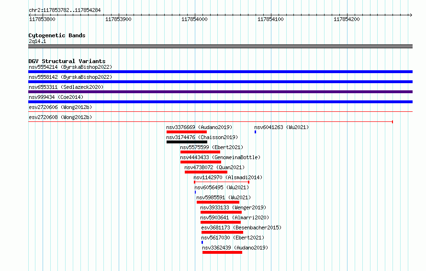Image resolution: width=426 pixels, height=271 pixels.
Task: Open nsv3933133 (Wenger2019) label
Action: (x=233, y=207)
